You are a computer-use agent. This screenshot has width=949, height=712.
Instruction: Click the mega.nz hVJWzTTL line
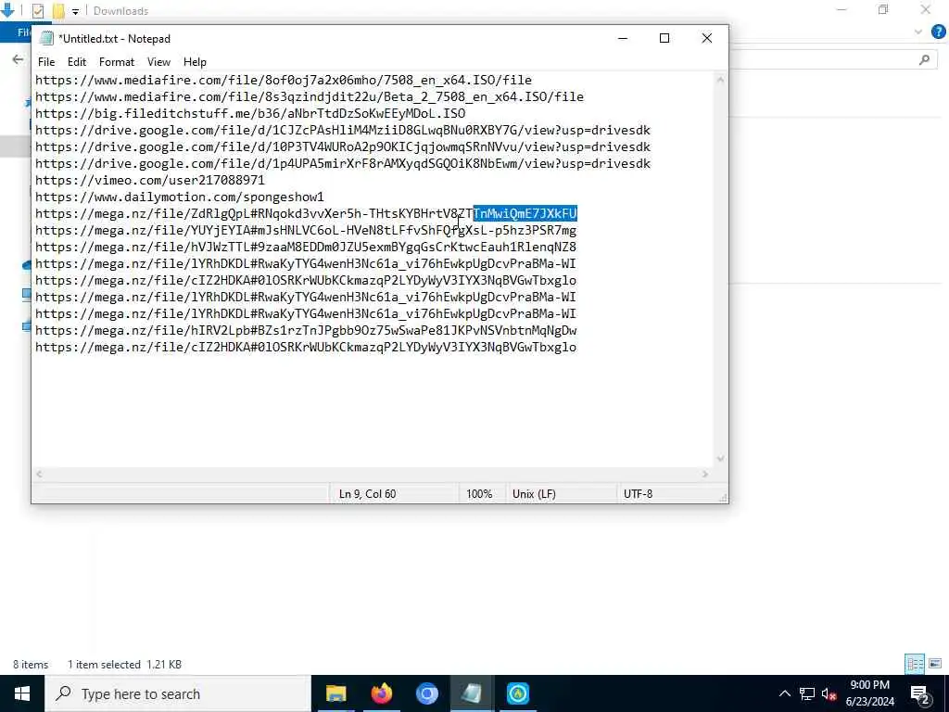point(306,247)
